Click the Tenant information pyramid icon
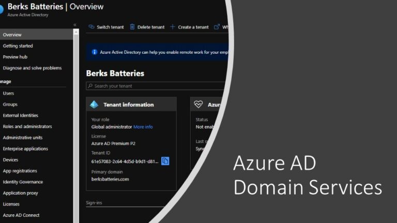 tap(94, 104)
